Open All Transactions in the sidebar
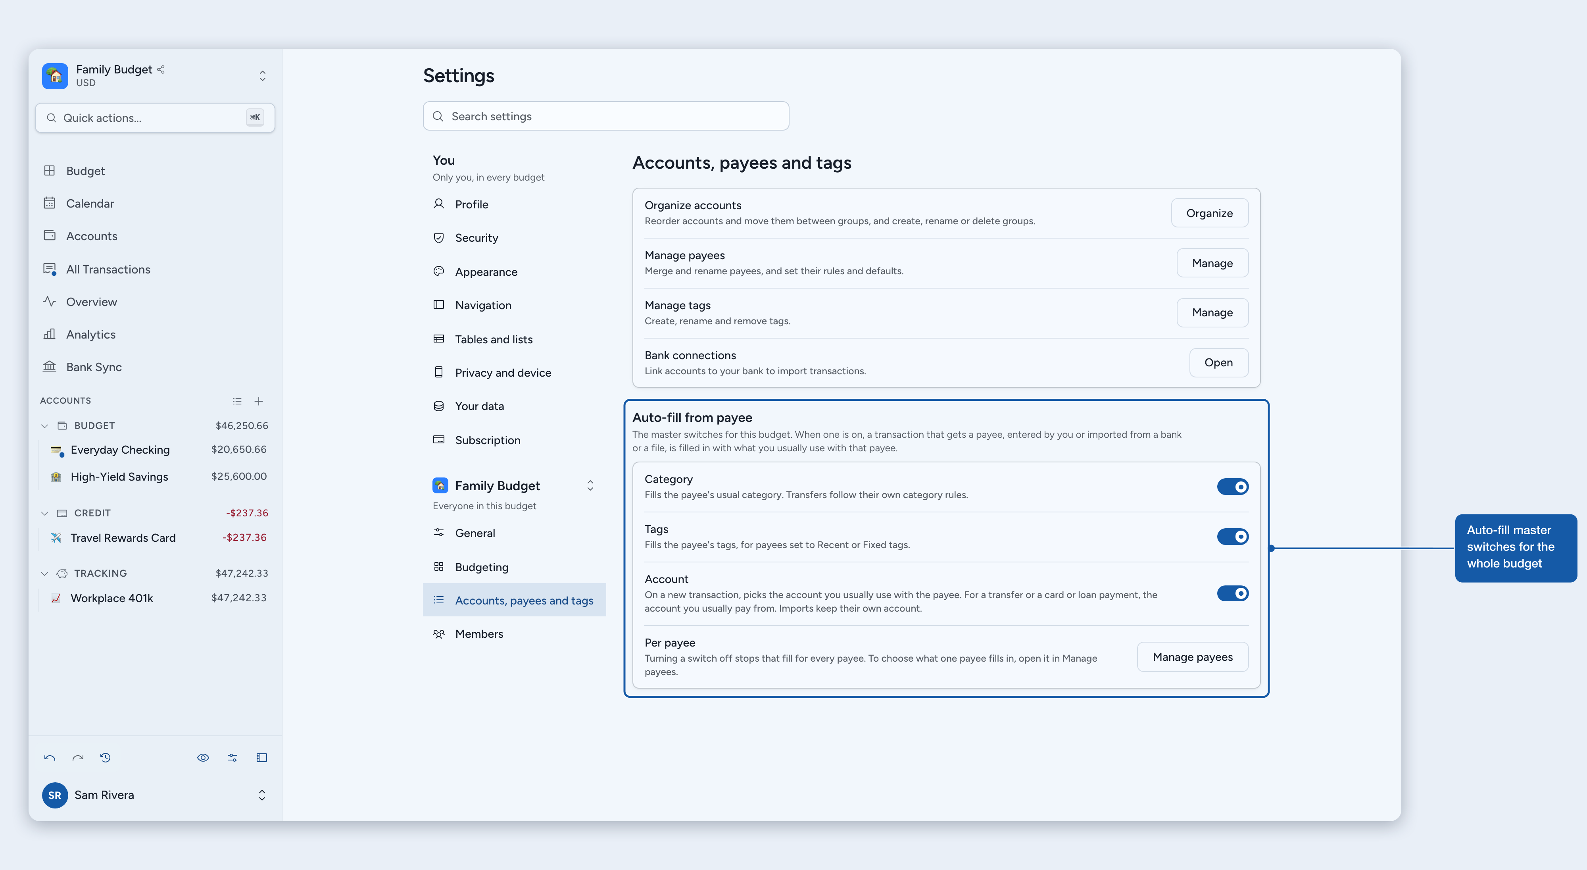1587x870 pixels. coord(155,269)
